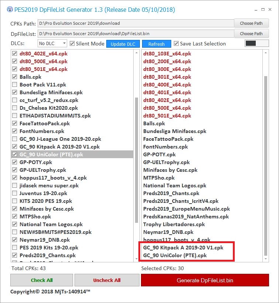Screen dimensions: 279x303
Task: Check ETIHAD#STADIUM#MJTS.cpk checkbox
Action: [14, 115]
